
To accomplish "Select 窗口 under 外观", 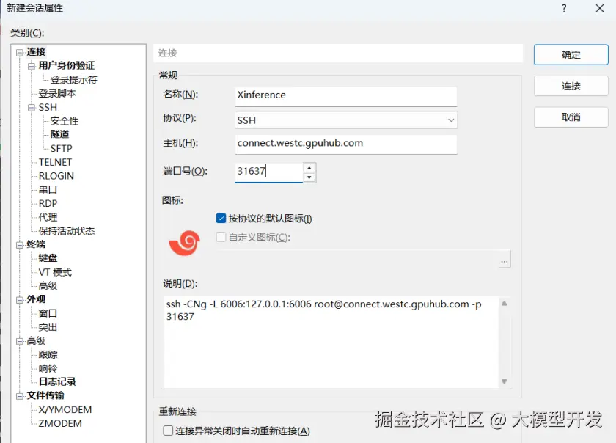I will [x=48, y=313].
